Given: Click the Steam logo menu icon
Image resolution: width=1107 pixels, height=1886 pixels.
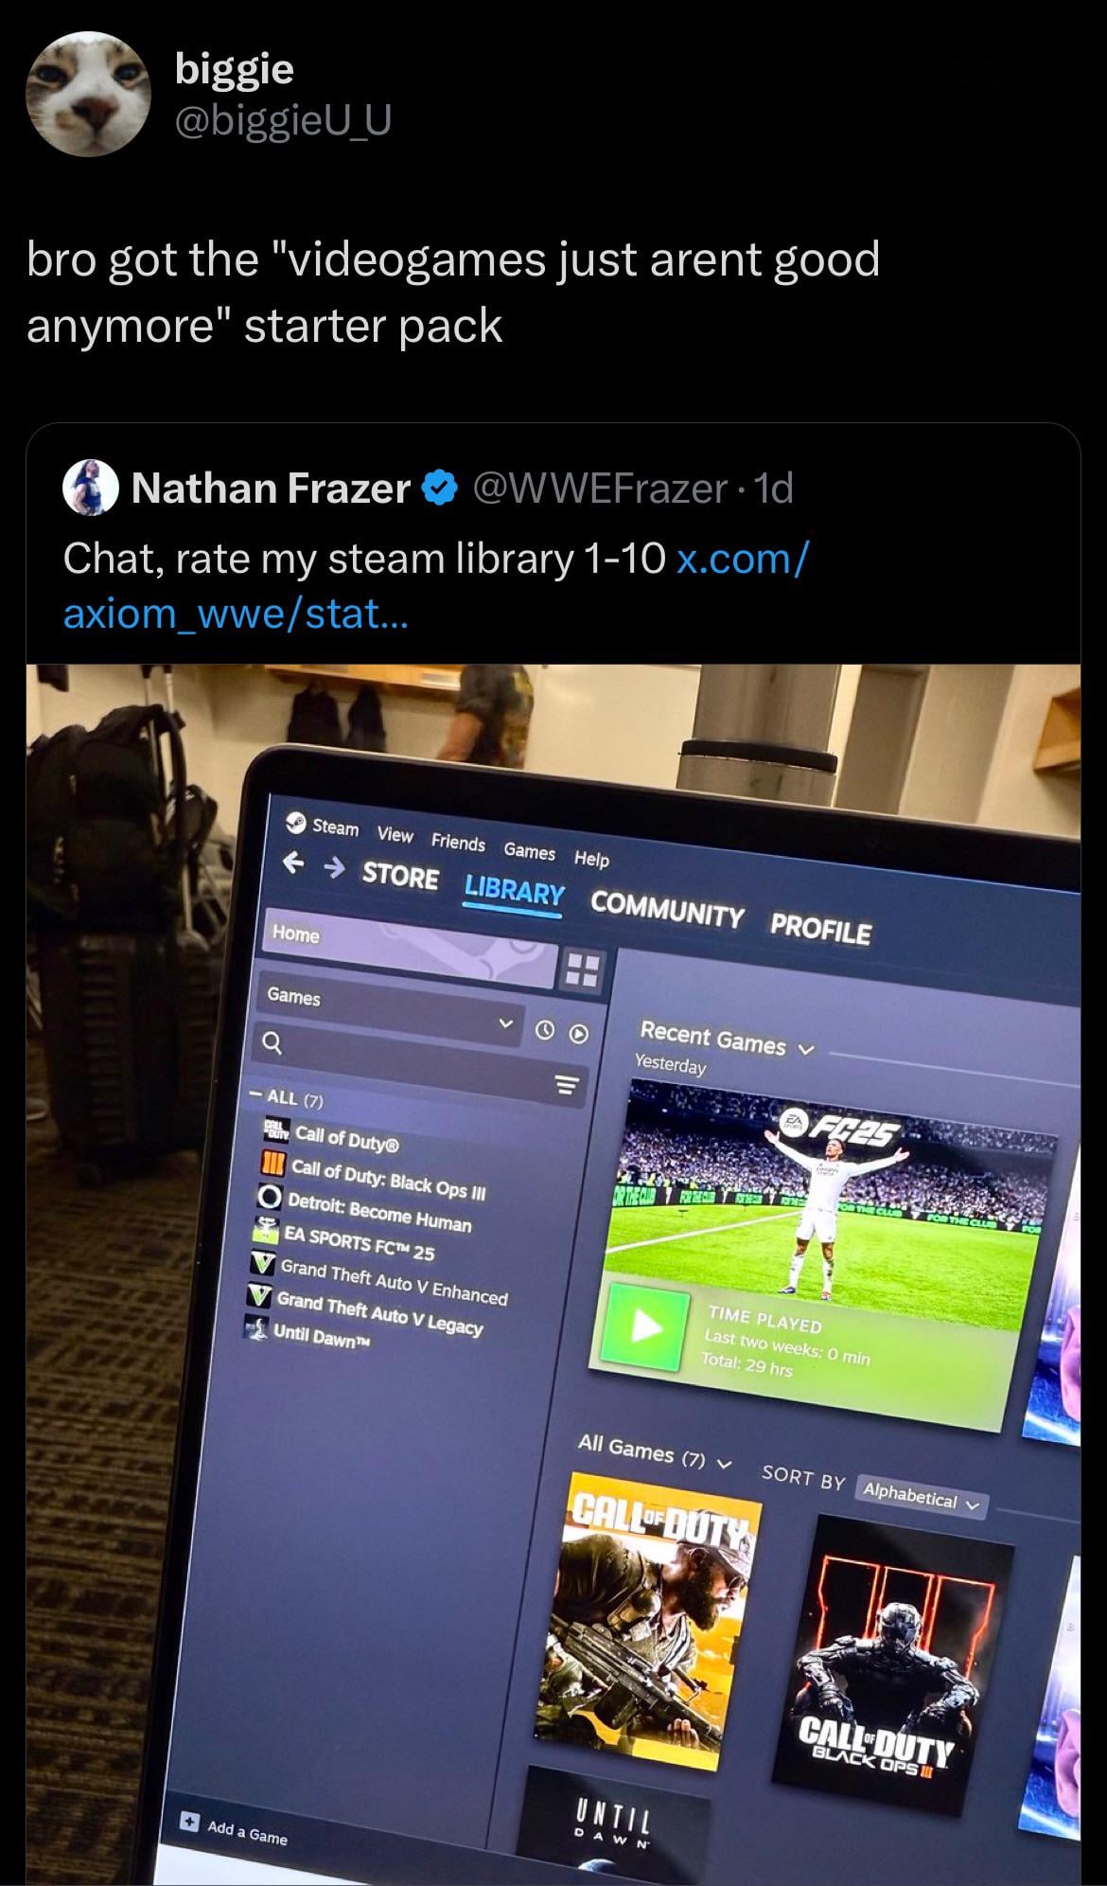Looking at the screenshot, I should (x=296, y=822).
